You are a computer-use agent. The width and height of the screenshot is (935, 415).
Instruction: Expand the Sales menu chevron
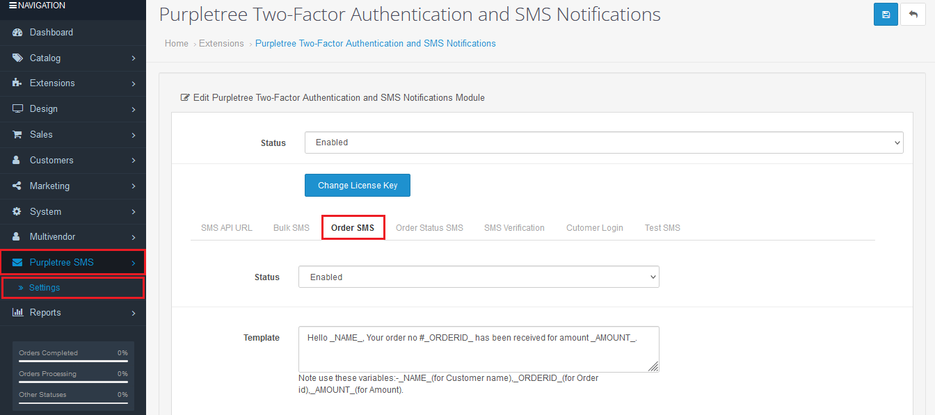pyautogui.click(x=133, y=135)
